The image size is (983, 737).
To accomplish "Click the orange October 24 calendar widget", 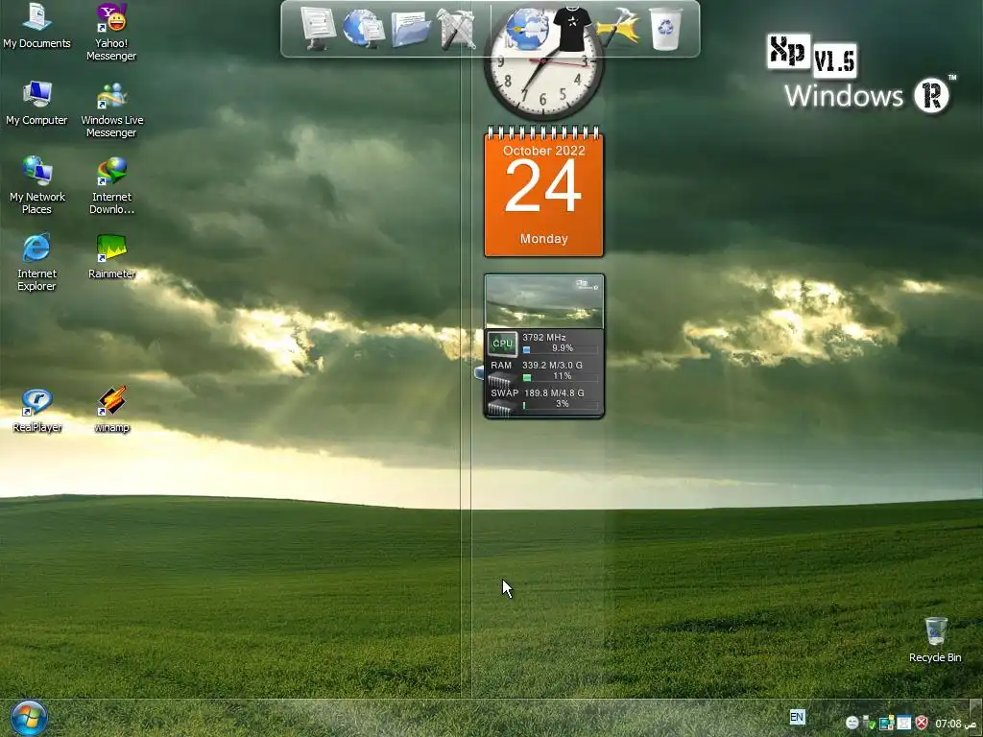I will coord(543,192).
